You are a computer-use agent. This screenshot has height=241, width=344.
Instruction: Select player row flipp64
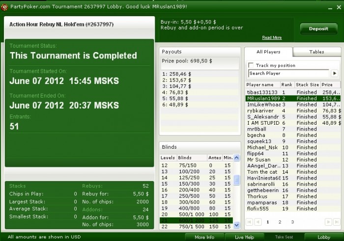[x=293, y=154]
